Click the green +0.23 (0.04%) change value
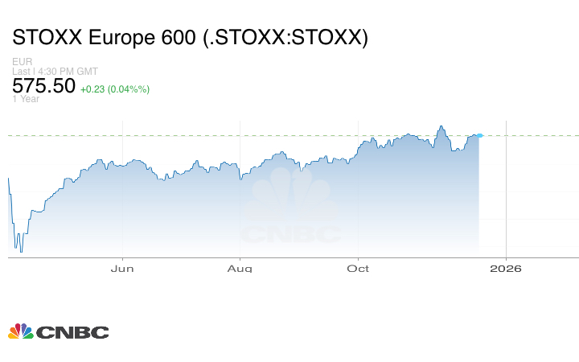 115,88
